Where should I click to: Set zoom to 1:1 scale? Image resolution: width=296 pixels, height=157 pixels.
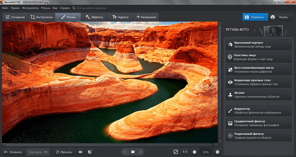(185, 152)
